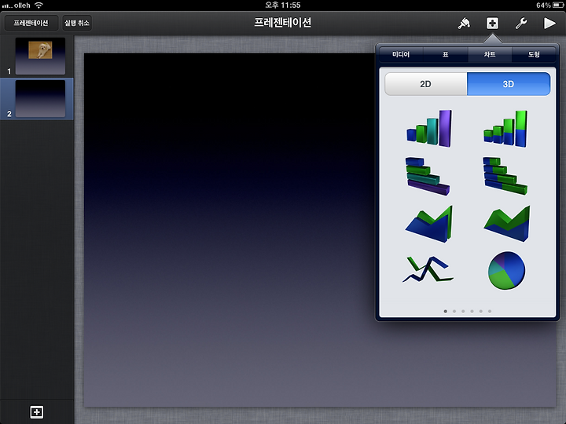The width and height of the screenshot is (566, 424).
Task: Insert the 3D line chart
Action: [x=428, y=269]
